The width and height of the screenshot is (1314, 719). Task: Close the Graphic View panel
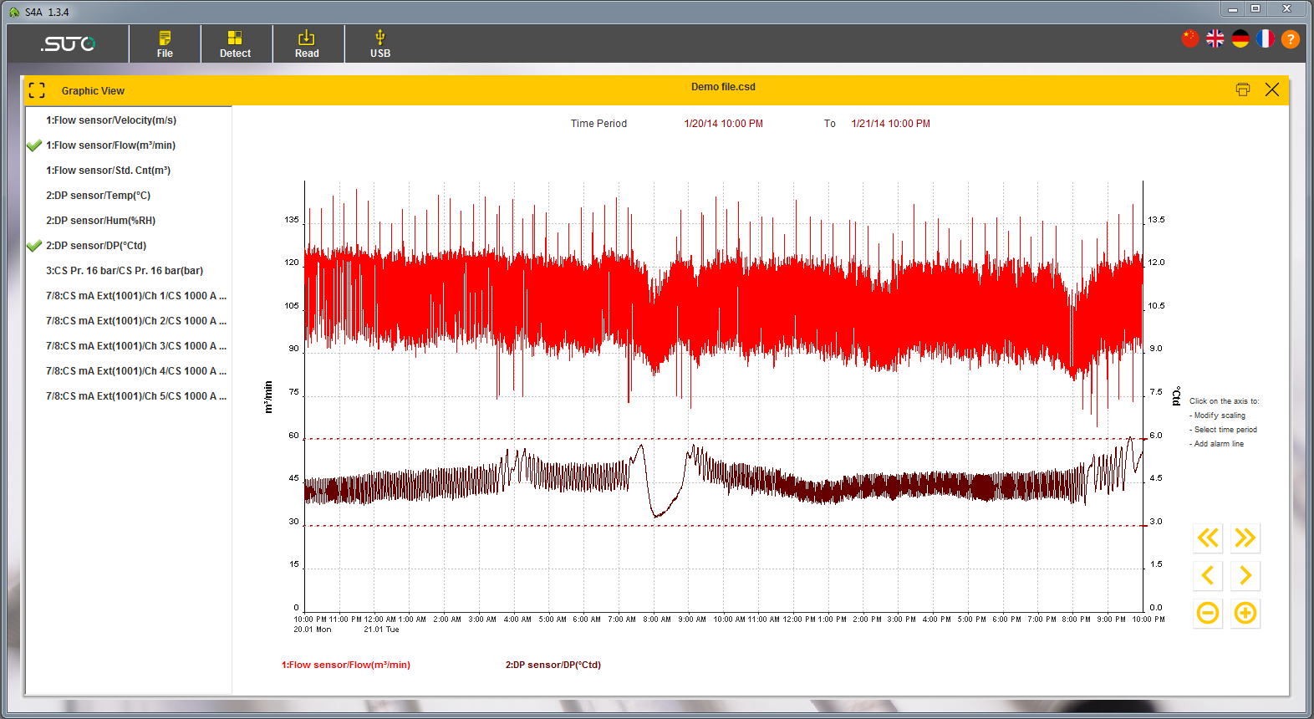pyautogui.click(x=1271, y=89)
